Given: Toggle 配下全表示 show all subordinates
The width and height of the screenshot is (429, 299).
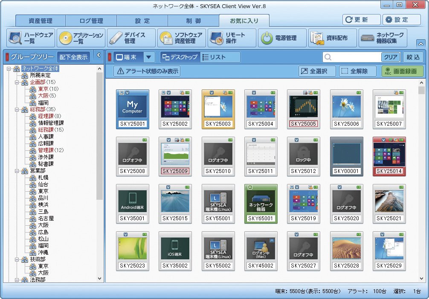Looking at the screenshot, I should [x=73, y=57].
